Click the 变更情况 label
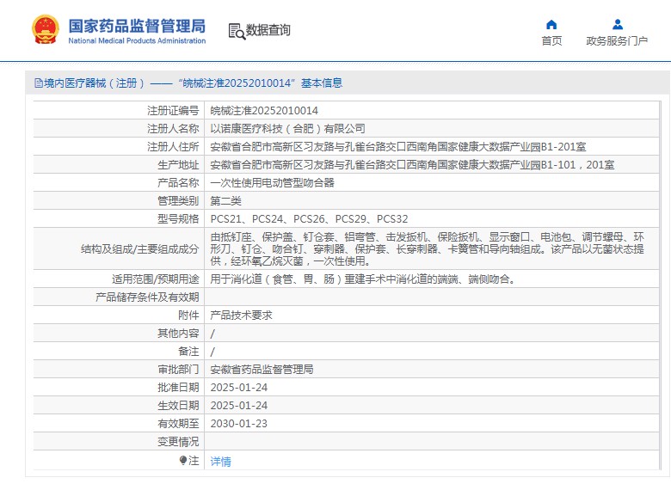This screenshot has width=671, height=484. (x=178, y=441)
